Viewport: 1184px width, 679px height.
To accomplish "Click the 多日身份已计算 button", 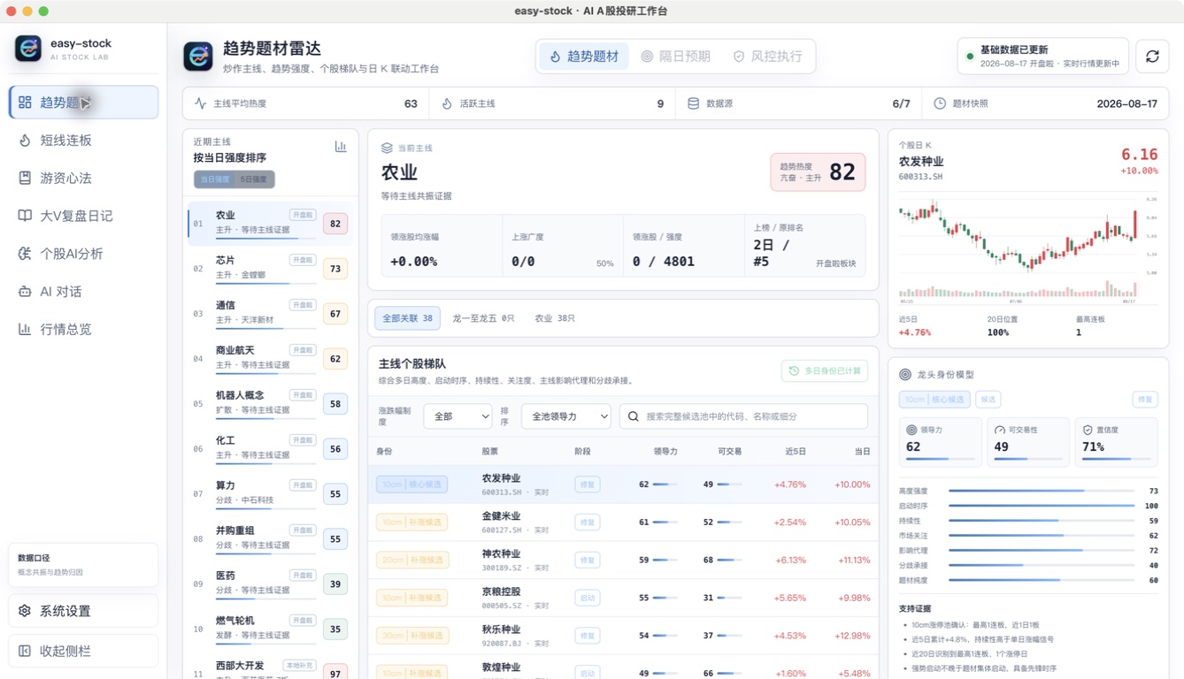I will click(x=825, y=371).
